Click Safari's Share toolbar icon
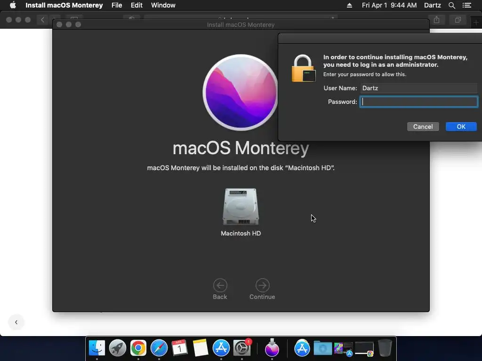Image resolution: width=482 pixels, height=361 pixels. (436, 20)
